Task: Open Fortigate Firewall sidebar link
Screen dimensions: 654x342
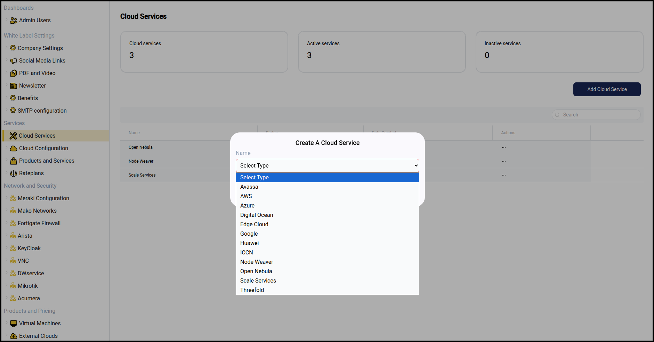Action: click(x=39, y=223)
